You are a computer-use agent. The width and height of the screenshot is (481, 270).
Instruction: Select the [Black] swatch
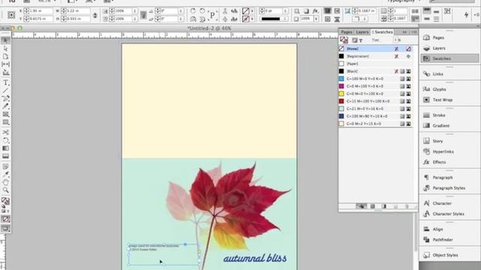click(x=376, y=71)
